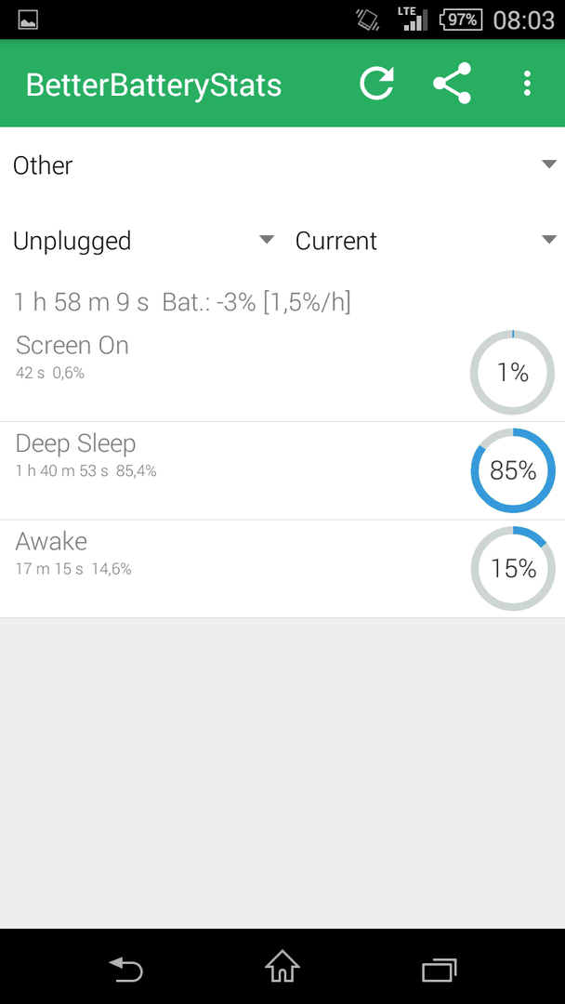Open the share icon
Viewport: 565px width, 1004px height.
point(452,84)
